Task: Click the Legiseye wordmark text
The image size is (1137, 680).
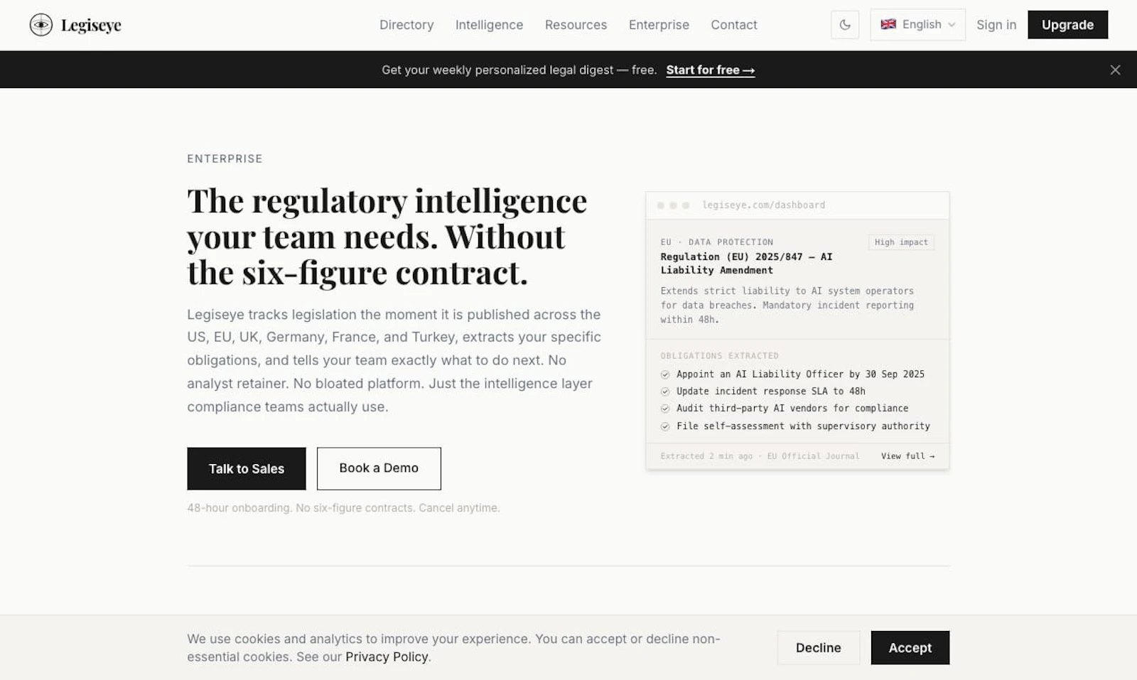Action: [x=91, y=26]
